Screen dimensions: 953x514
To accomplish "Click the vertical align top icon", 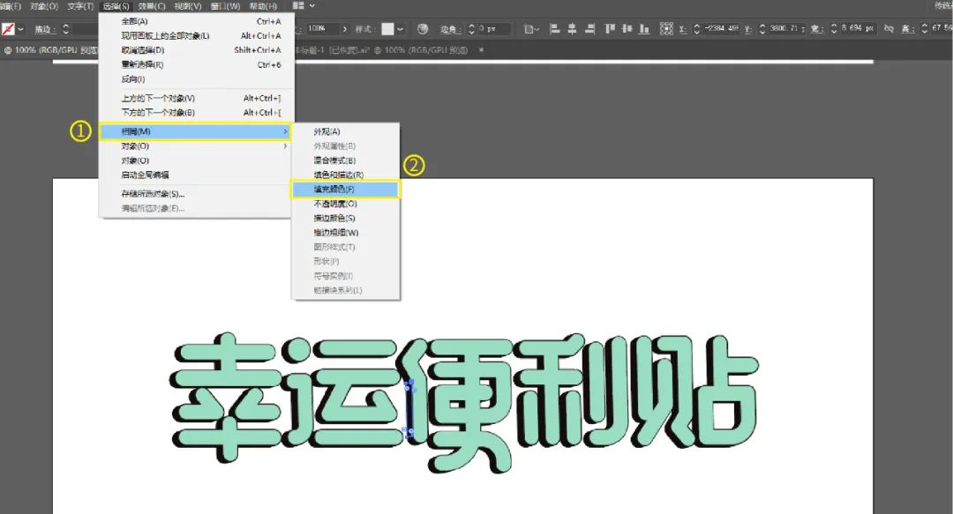I will click(x=610, y=28).
